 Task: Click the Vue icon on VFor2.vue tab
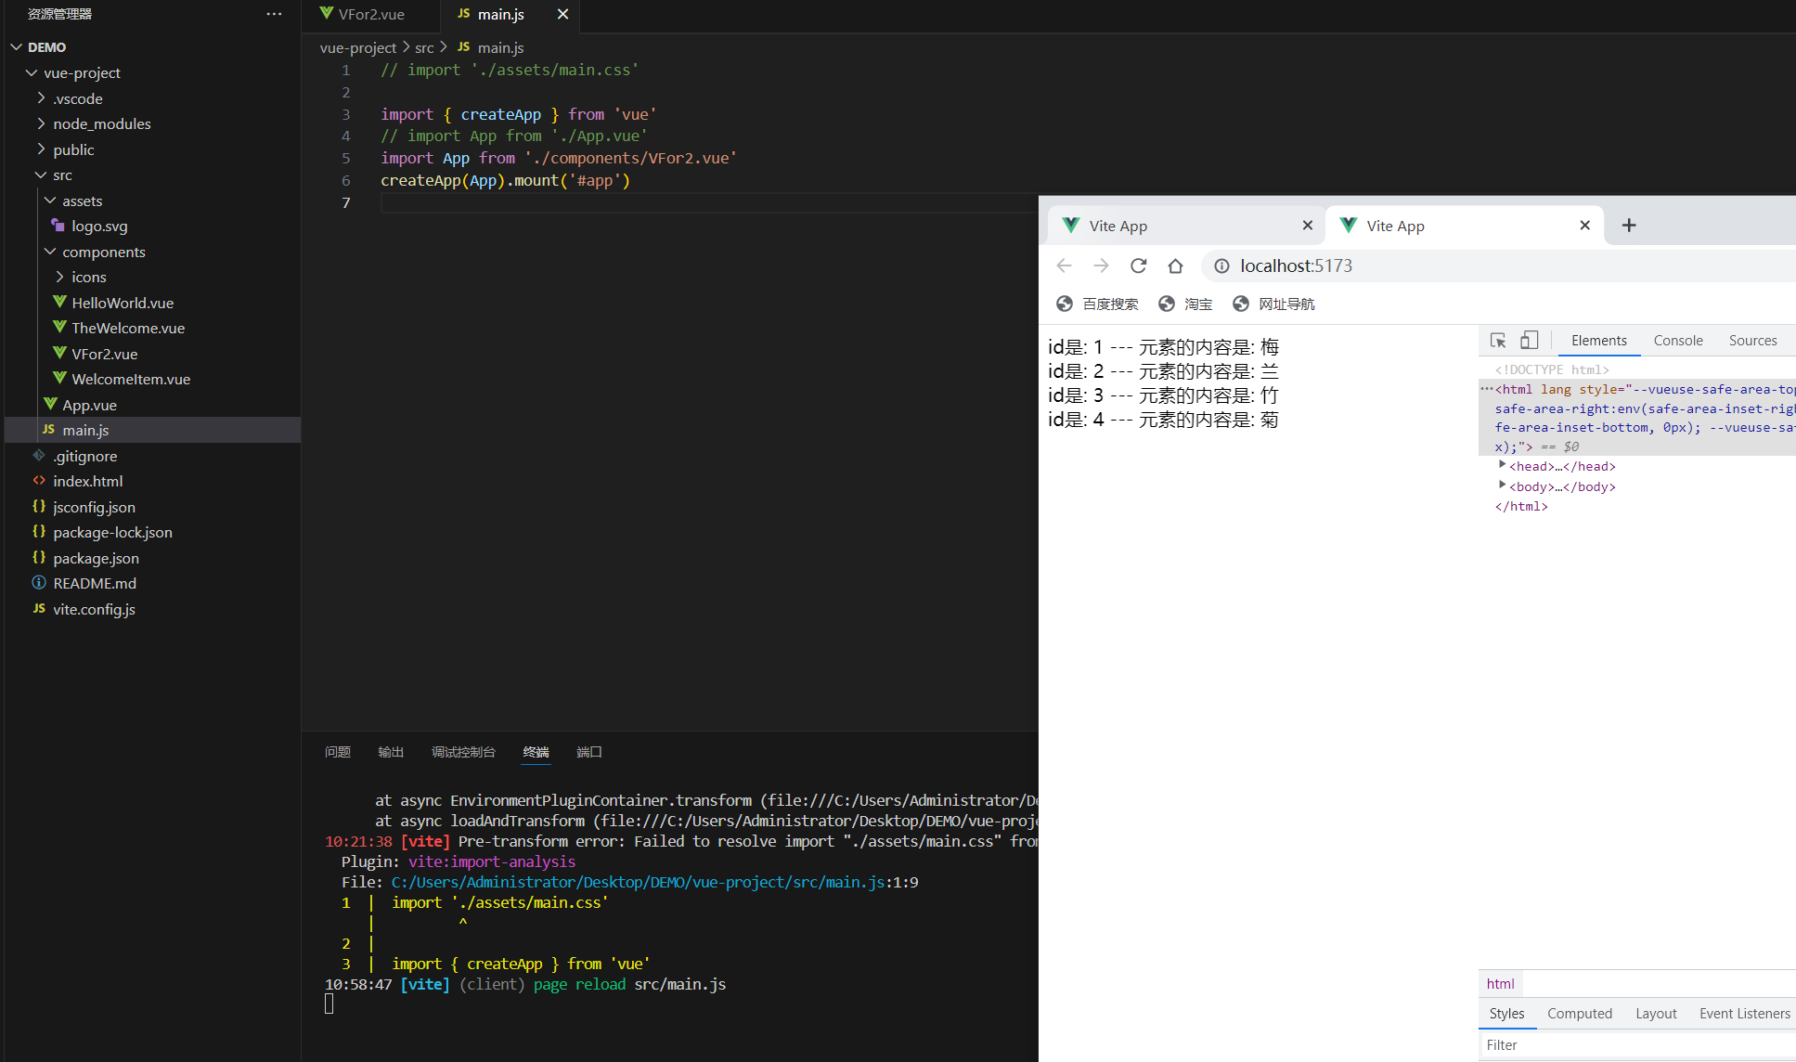point(327,14)
